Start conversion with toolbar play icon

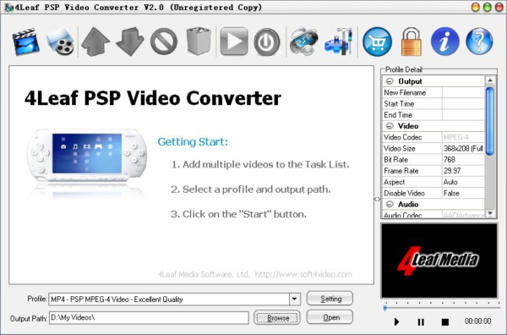pyautogui.click(x=234, y=41)
